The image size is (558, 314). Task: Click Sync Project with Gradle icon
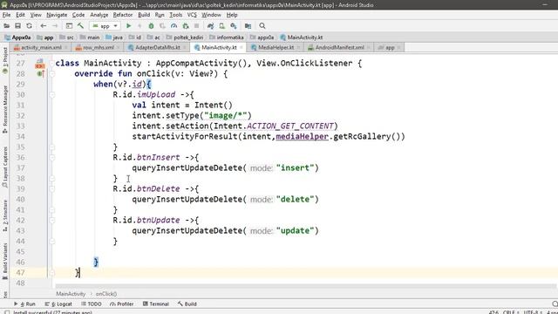(x=211, y=26)
